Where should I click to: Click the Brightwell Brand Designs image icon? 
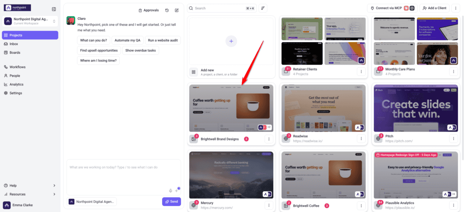pos(193,139)
